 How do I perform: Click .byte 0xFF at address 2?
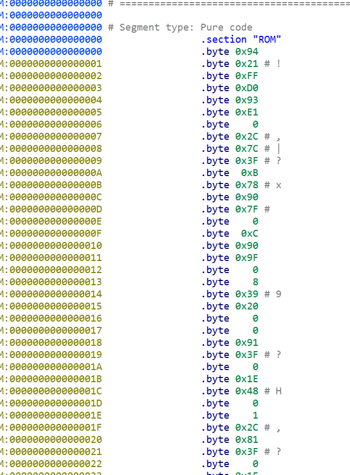pyautogui.click(x=229, y=76)
